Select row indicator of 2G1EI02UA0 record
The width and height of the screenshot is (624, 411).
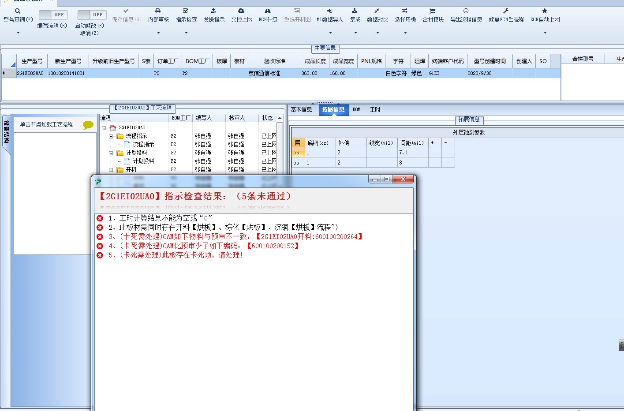[9, 73]
